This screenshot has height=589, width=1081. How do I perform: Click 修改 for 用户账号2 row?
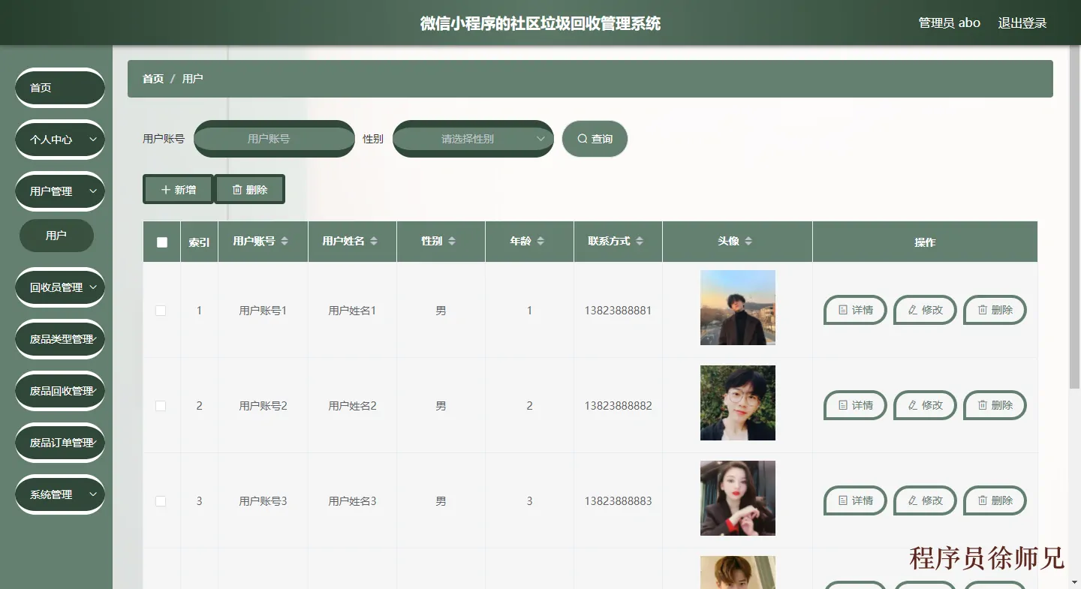coord(926,405)
